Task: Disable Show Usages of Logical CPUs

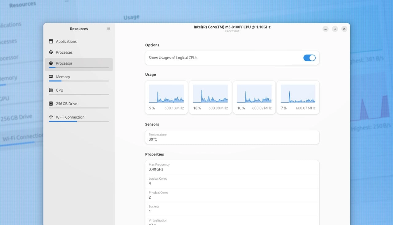Action: 309,58
